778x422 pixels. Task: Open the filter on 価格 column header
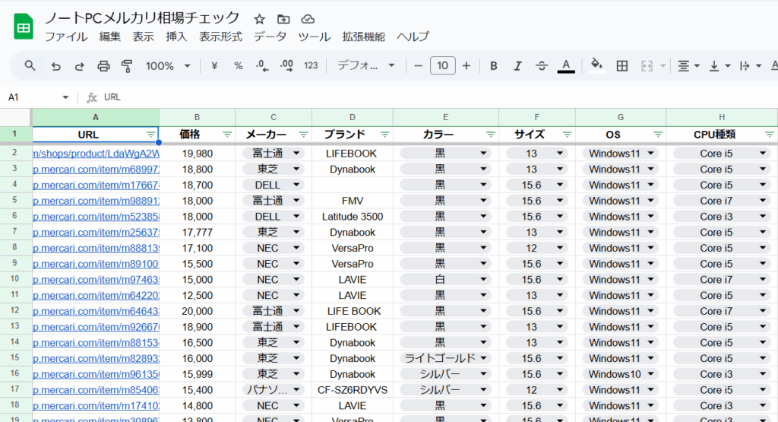227,135
